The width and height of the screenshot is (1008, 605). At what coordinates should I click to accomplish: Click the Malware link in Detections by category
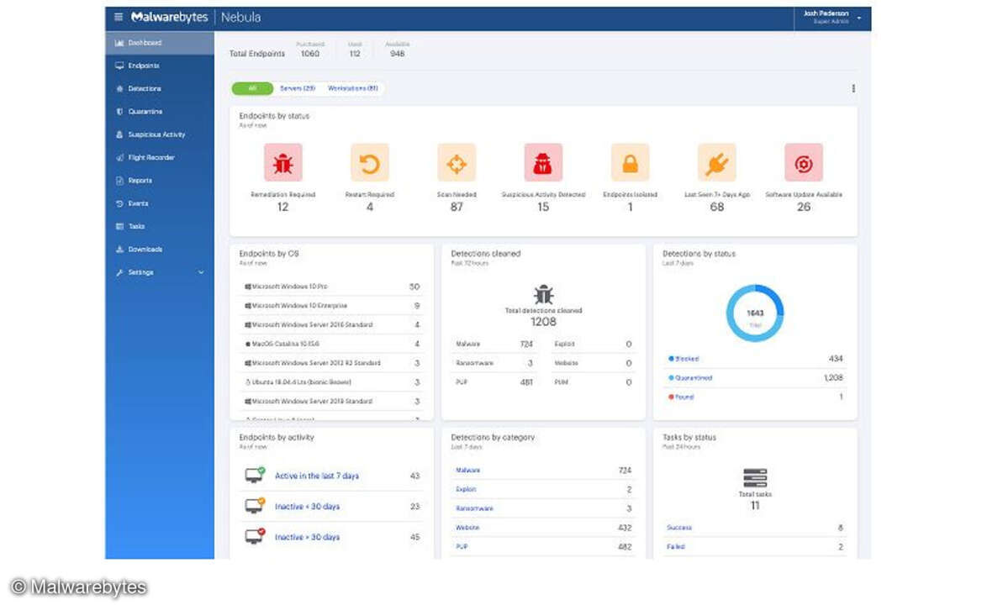pos(467,470)
